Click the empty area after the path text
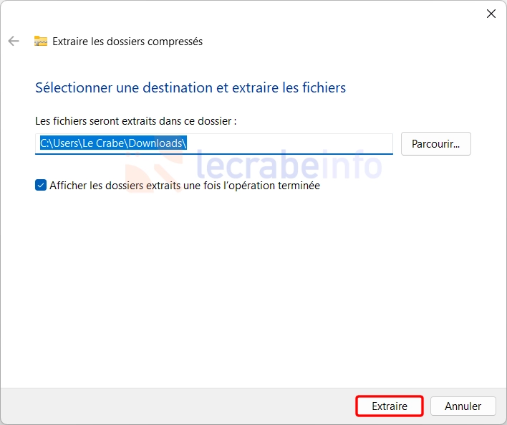The width and height of the screenshot is (507, 425). pyautogui.click(x=289, y=143)
